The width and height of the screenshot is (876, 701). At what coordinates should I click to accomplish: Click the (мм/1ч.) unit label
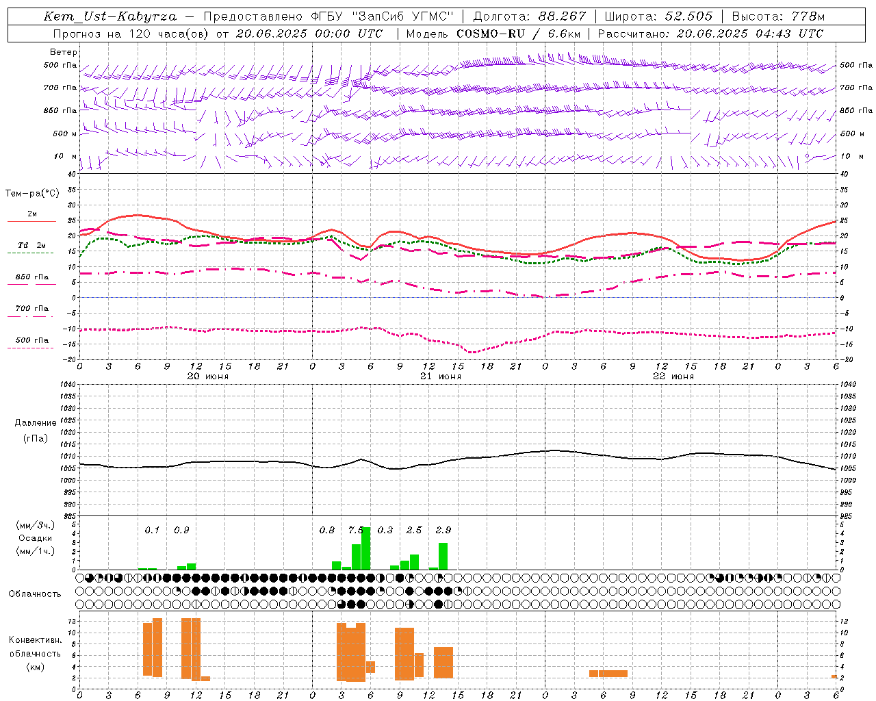tap(35, 551)
